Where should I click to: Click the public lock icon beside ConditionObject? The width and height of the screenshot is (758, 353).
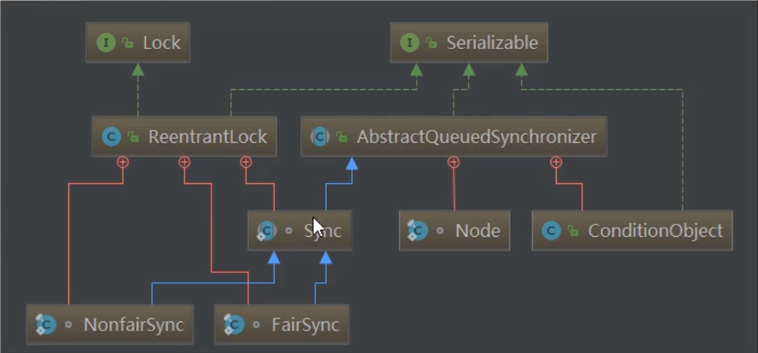click(573, 231)
